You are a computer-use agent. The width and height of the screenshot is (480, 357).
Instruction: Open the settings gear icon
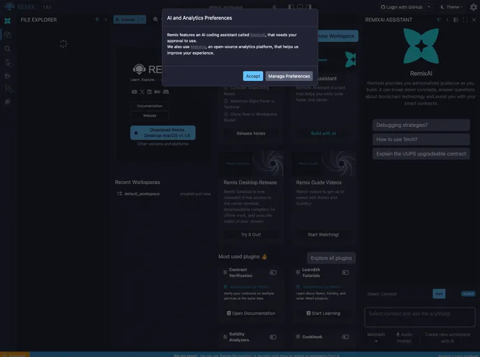[x=474, y=7]
